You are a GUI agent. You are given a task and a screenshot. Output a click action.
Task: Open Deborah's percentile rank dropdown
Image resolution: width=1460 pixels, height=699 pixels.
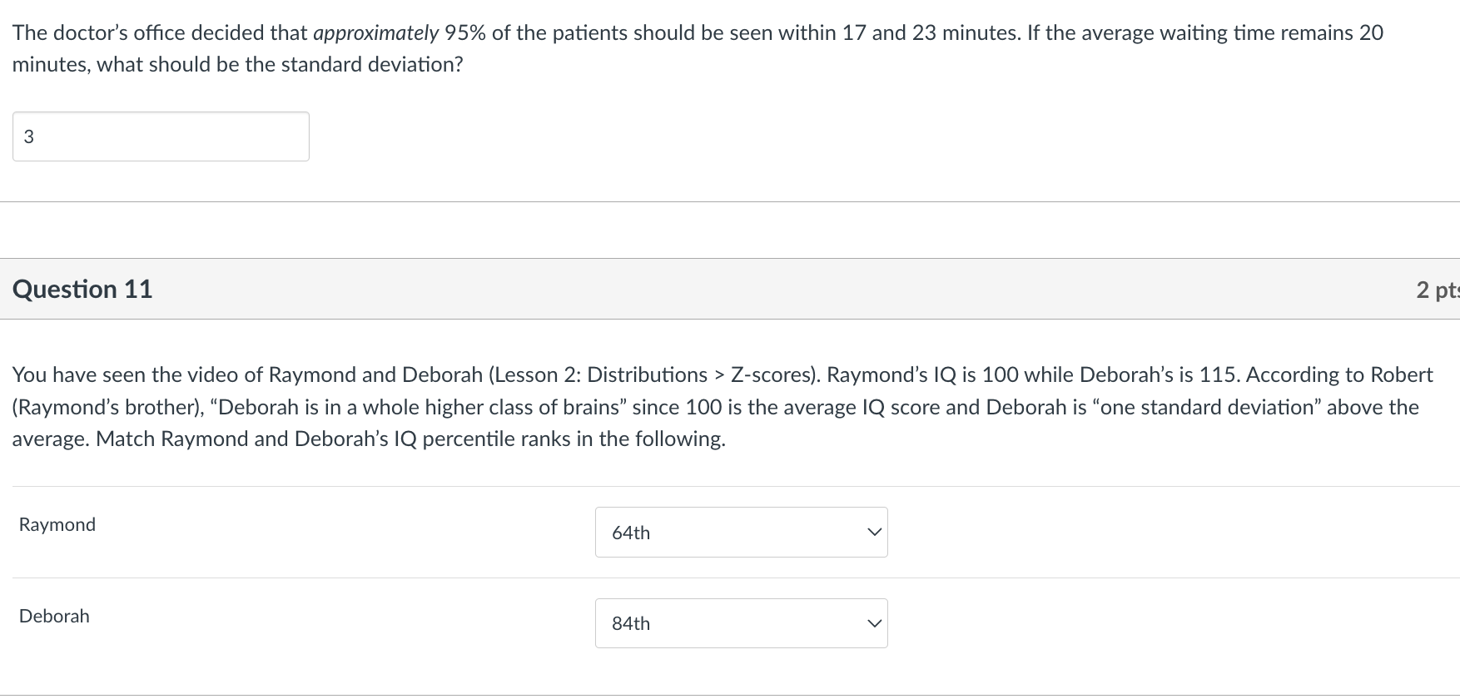point(740,623)
